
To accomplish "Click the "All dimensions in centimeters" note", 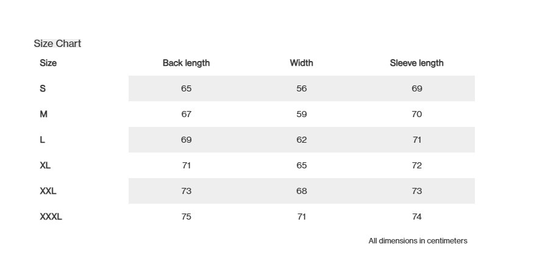I will 418,241.
